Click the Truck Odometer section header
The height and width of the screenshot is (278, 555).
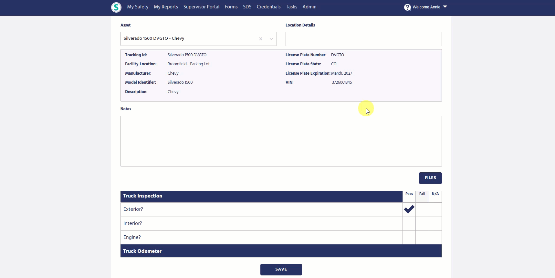(281, 251)
